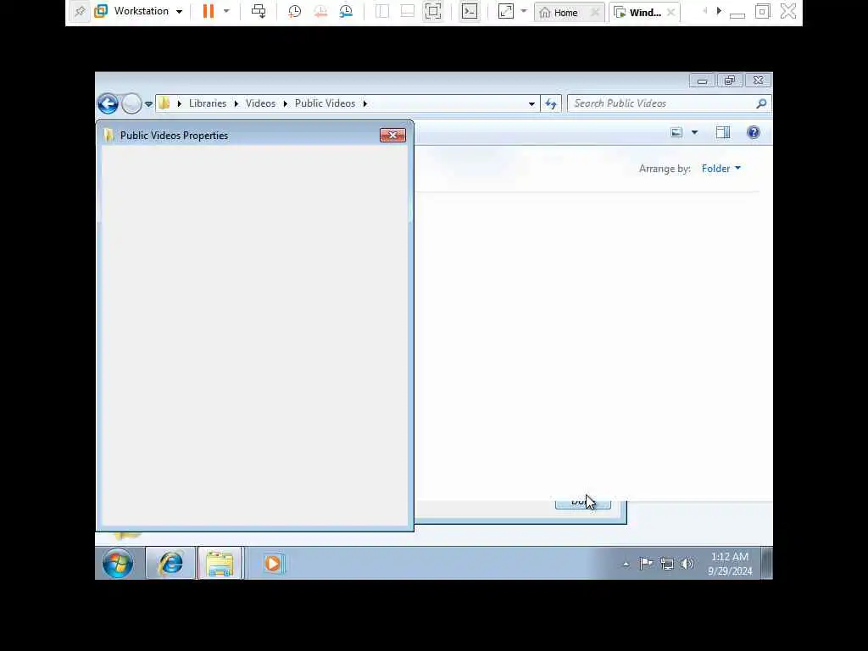The image size is (868, 651).
Task: Unpin the VMware toolbar with the pin icon
Action: click(80, 11)
